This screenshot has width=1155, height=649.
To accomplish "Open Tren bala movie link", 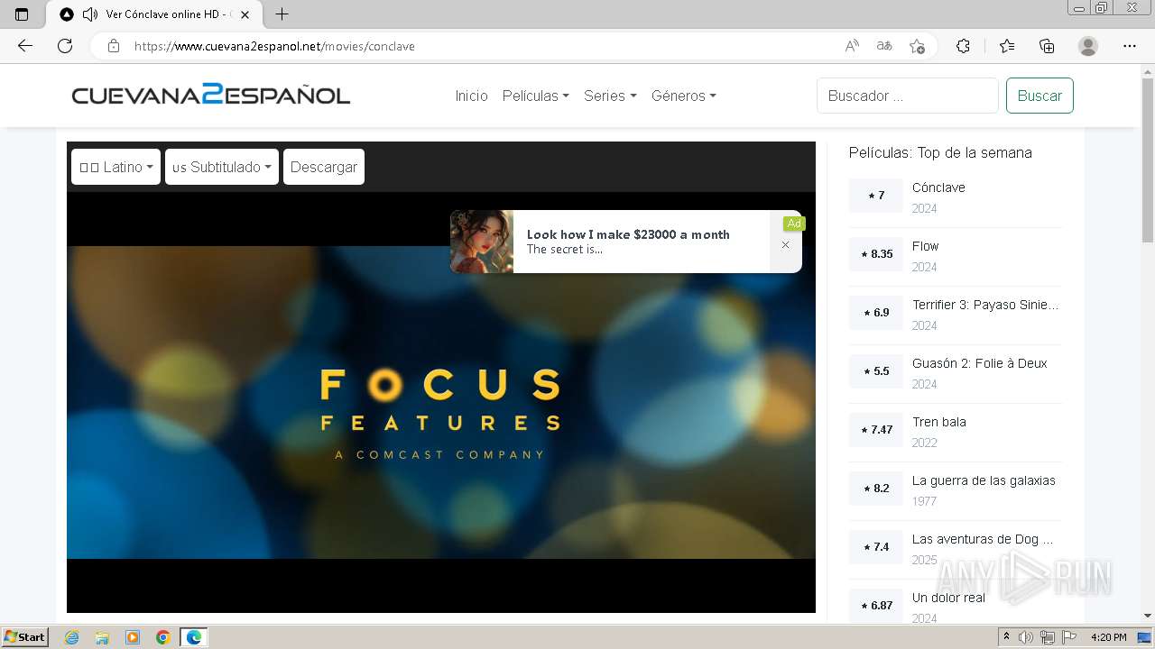I will point(938,422).
